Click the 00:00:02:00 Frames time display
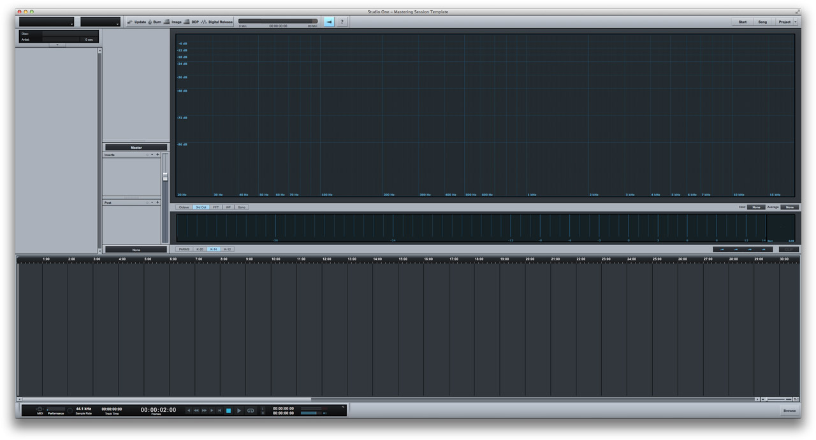 click(158, 411)
